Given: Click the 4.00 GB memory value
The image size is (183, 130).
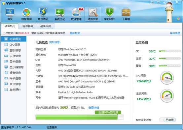Looking at the screenshot, I should [x=88, y=70].
